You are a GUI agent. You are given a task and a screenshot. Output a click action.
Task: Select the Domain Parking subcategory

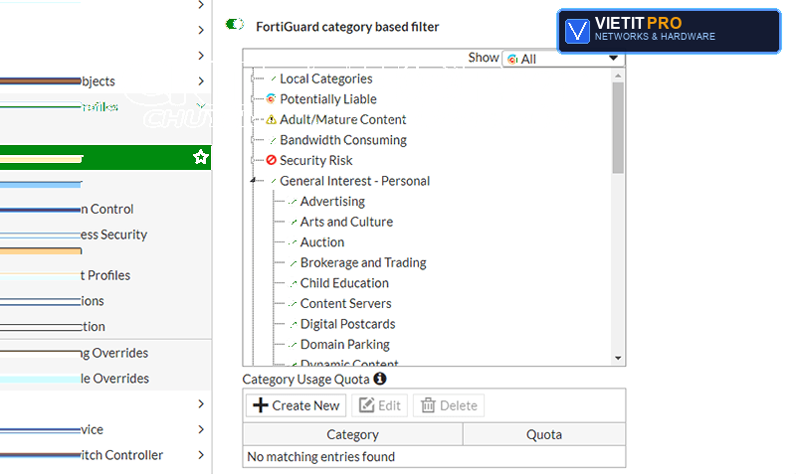pyautogui.click(x=345, y=344)
